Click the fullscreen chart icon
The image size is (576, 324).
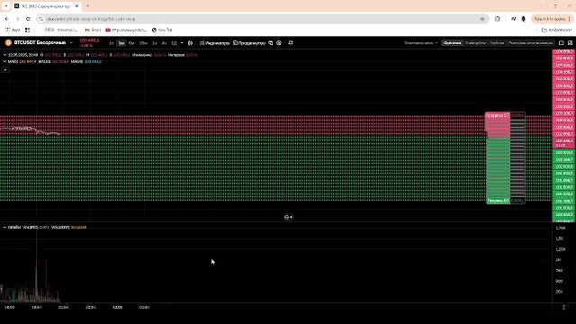pyautogui.click(x=570, y=43)
